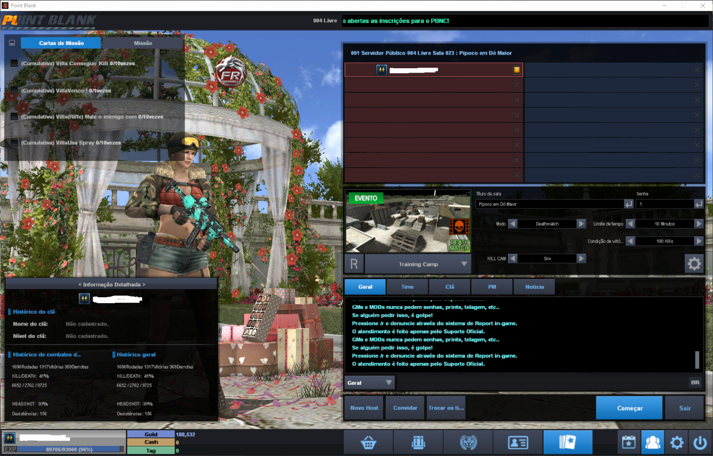This screenshot has height=456, width=713.
Task: Click the Sair button
Action: (685, 408)
